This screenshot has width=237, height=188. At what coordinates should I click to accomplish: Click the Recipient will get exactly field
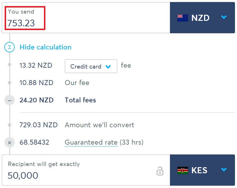[x=86, y=170]
